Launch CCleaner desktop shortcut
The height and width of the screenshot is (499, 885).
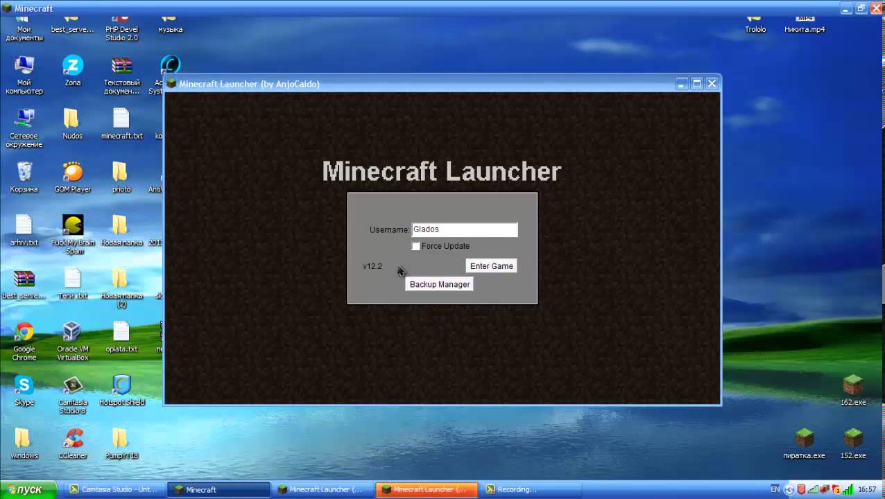[73, 444]
